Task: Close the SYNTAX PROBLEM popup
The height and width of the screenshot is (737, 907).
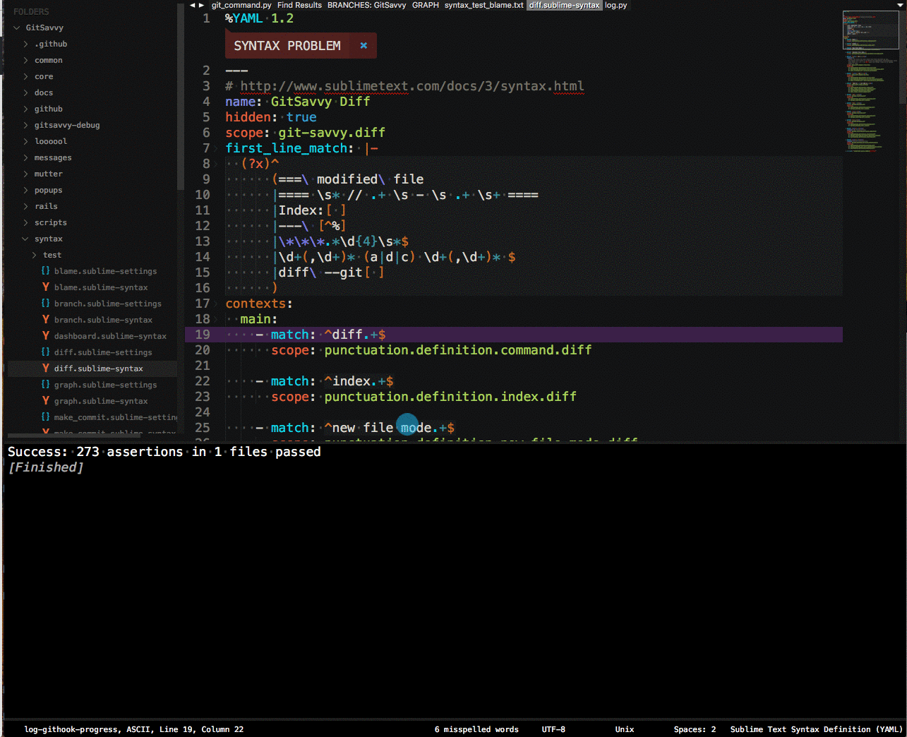Action: click(x=364, y=46)
